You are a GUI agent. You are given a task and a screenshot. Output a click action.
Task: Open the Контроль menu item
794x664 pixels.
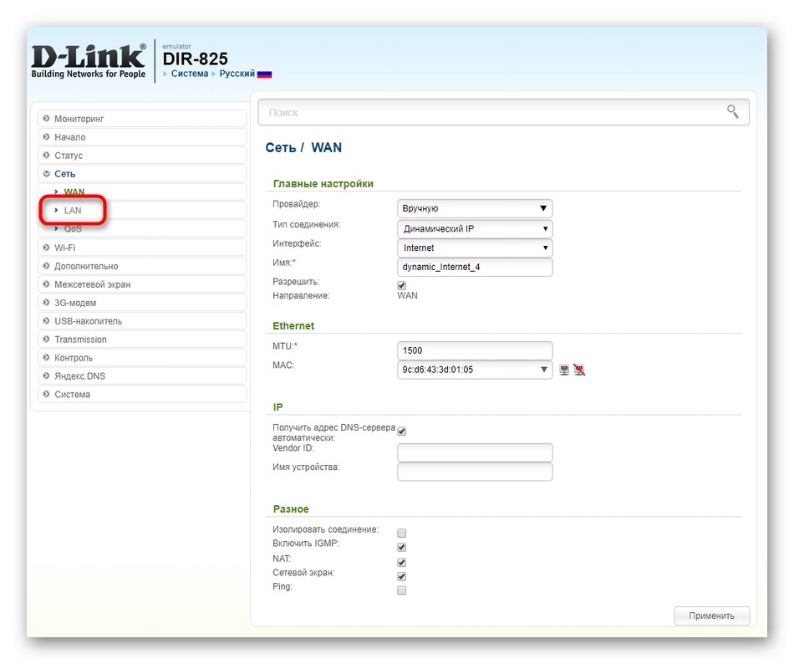click(x=142, y=358)
